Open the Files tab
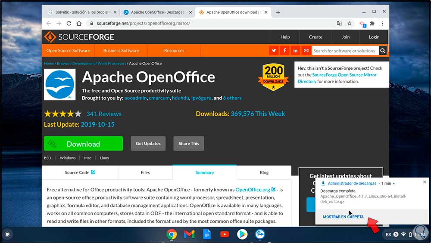 click(x=145, y=172)
